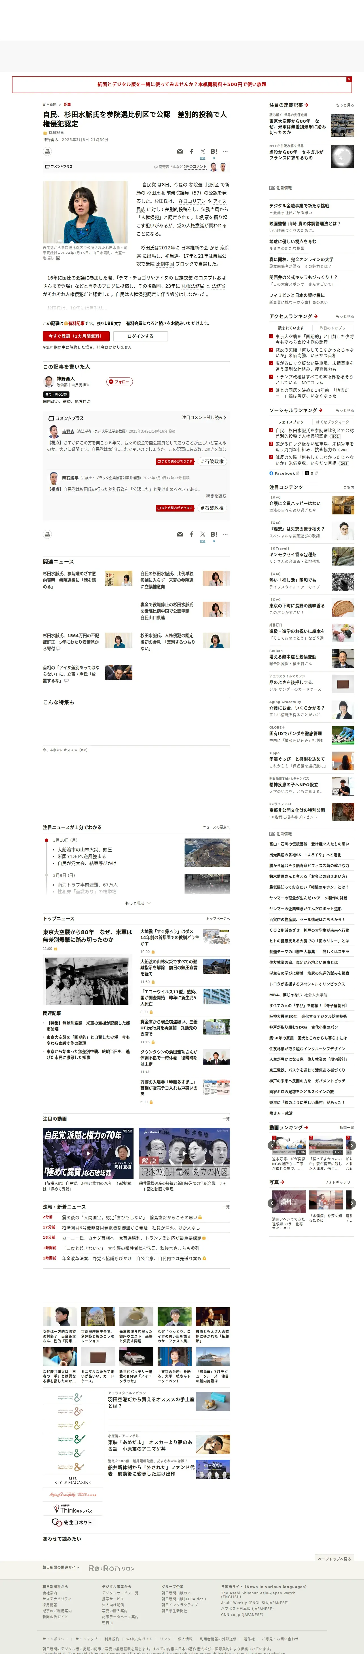
Task: Click X share icon below the comment section
Action: click(x=202, y=534)
